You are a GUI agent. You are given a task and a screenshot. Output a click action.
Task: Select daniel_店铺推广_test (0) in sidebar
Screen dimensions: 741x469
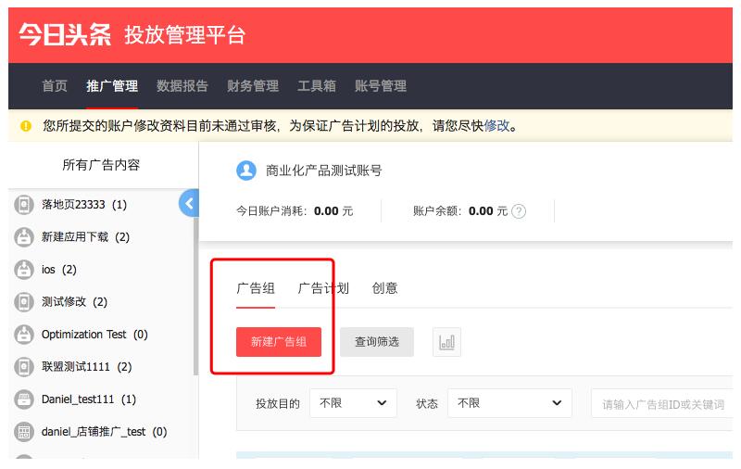104,432
